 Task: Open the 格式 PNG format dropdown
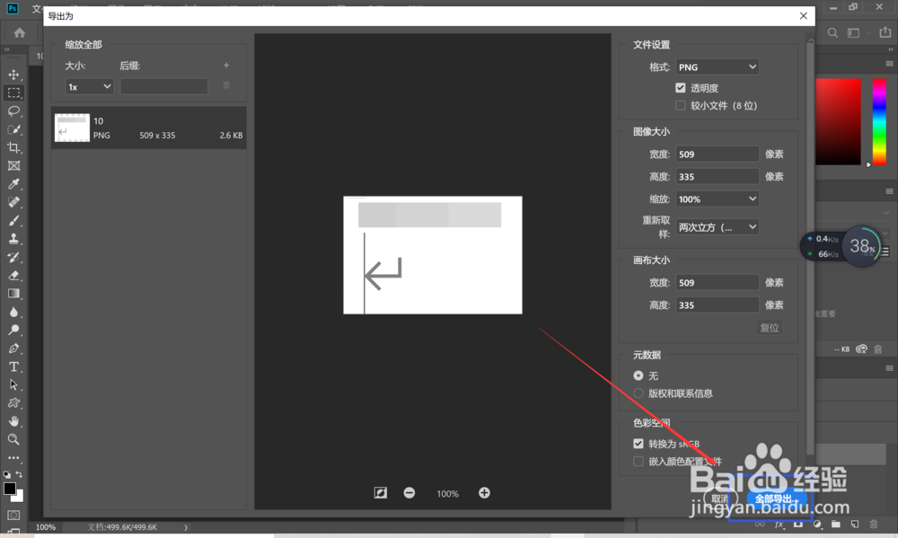pyautogui.click(x=717, y=67)
